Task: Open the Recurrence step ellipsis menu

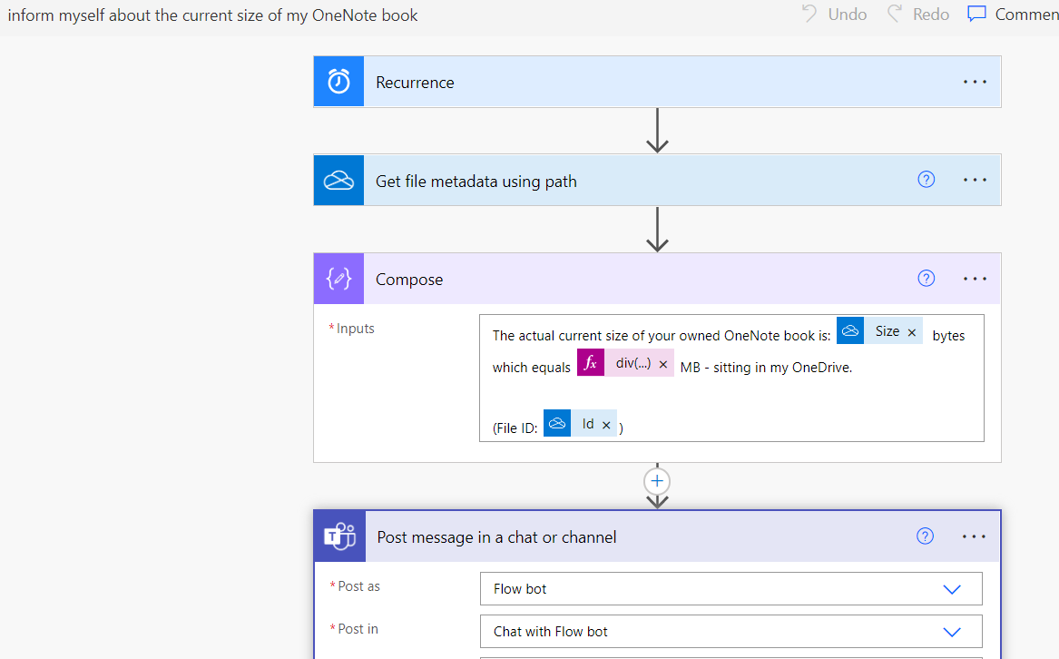Action: click(975, 82)
